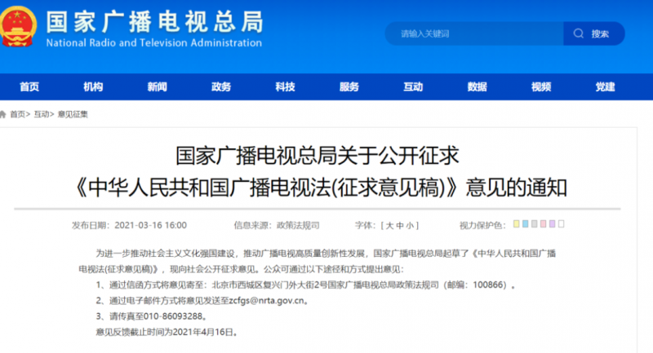Image resolution: width=653 pixels, height=353 pixels.
Task: Click the home icon in breadcrumb
Action: 4,114
